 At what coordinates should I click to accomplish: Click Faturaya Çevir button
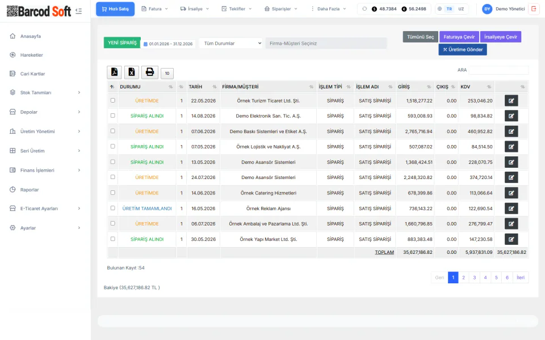pos(459,37)
